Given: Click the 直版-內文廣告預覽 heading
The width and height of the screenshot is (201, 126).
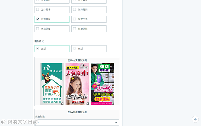Looking at the screenshot, I should [77, 60].
